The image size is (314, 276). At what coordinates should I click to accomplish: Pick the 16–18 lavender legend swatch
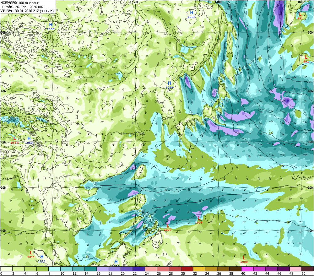[x=103, y=269]
